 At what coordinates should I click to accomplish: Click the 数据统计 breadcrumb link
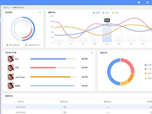tap(7, 8)
